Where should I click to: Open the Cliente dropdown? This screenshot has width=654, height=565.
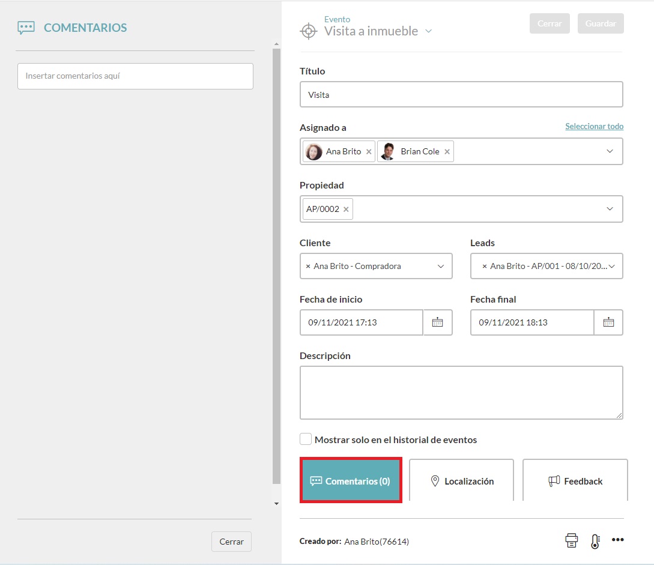pos(441,266)
